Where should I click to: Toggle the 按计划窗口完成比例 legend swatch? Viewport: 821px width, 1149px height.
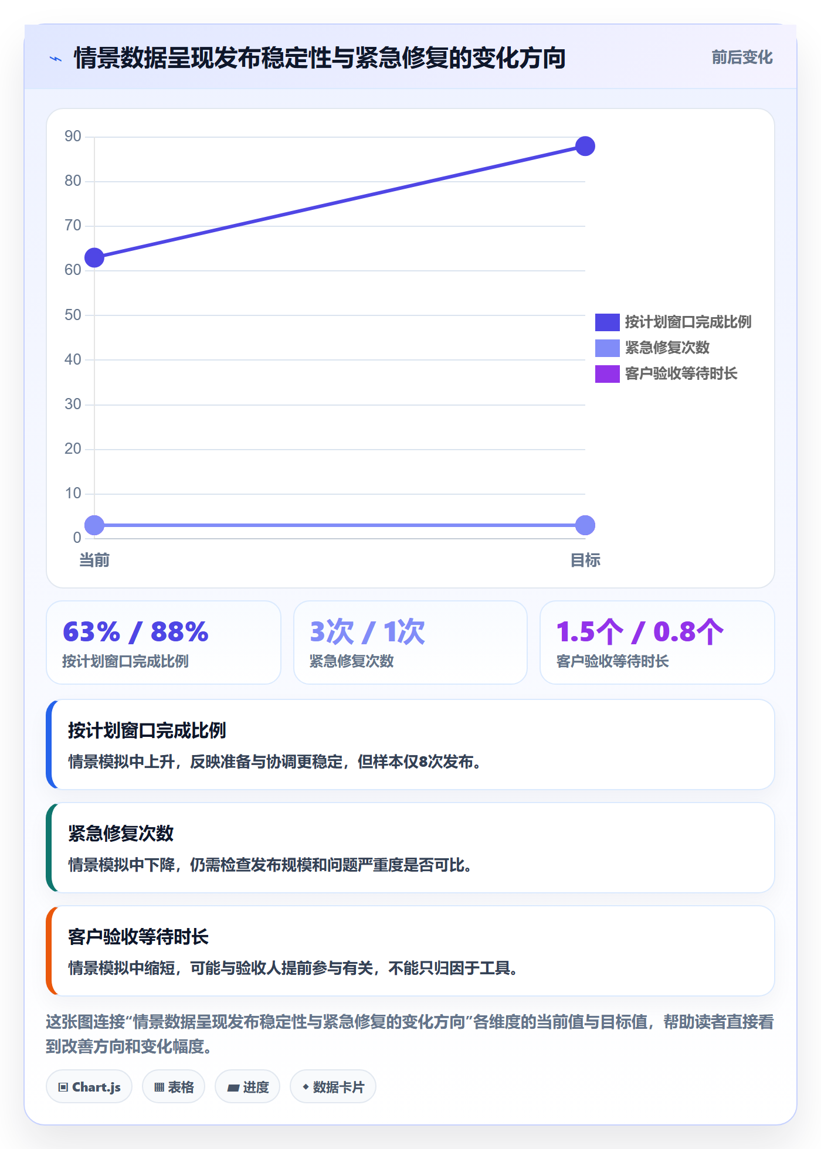coord(607,322)
